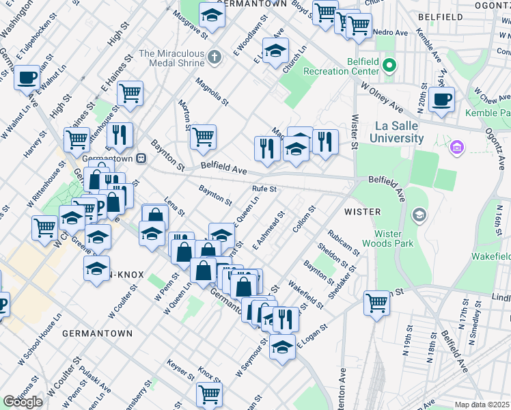The height and width of the screenshot is (410, 511).
Task: Click the Musgrave St street label
Action: point(191,25)
